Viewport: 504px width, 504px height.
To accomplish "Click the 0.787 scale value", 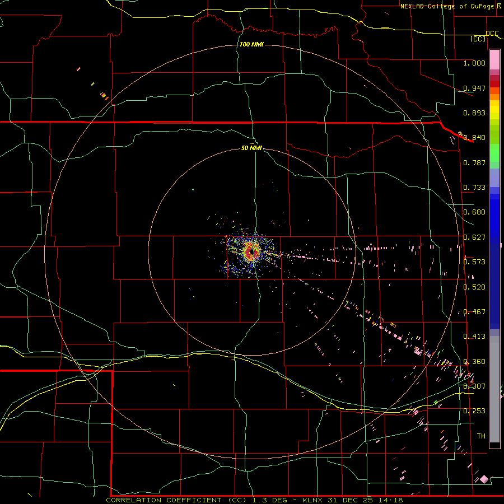I will [x=474, y=162].
